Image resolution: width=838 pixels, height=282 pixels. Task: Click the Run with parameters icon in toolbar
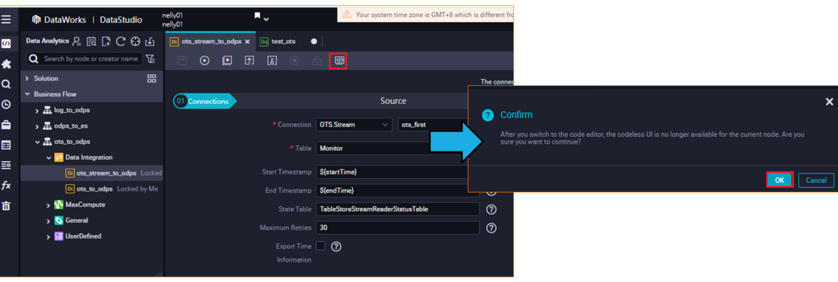pos(227,61)
